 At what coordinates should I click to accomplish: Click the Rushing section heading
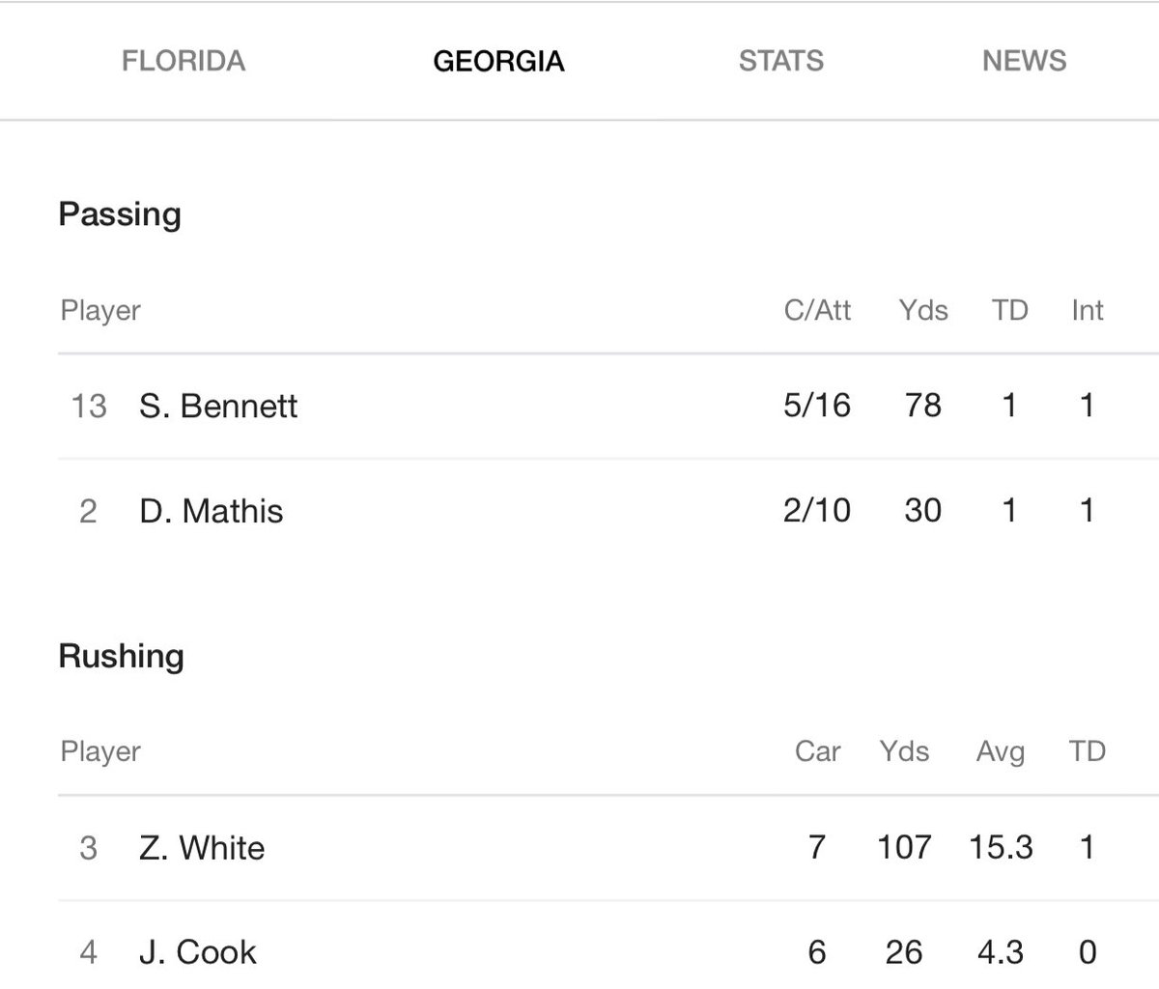121,656
